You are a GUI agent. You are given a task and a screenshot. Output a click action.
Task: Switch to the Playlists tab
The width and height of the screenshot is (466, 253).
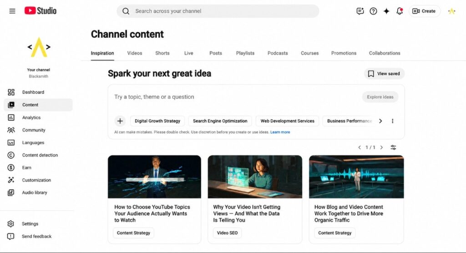coord(245,53)
